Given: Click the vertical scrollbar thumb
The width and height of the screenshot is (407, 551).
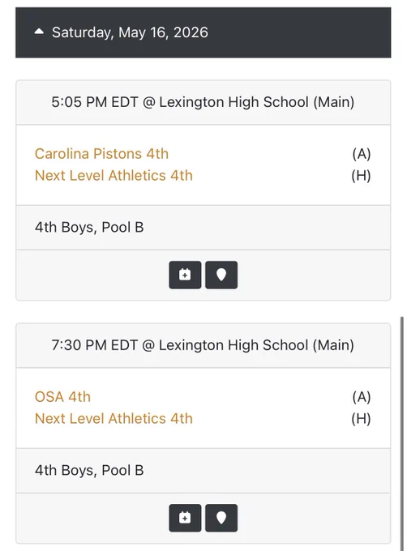Looking at the screenshot, I should click(402, 434).
